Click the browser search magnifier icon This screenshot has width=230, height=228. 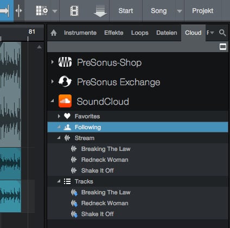click(222, 33)
